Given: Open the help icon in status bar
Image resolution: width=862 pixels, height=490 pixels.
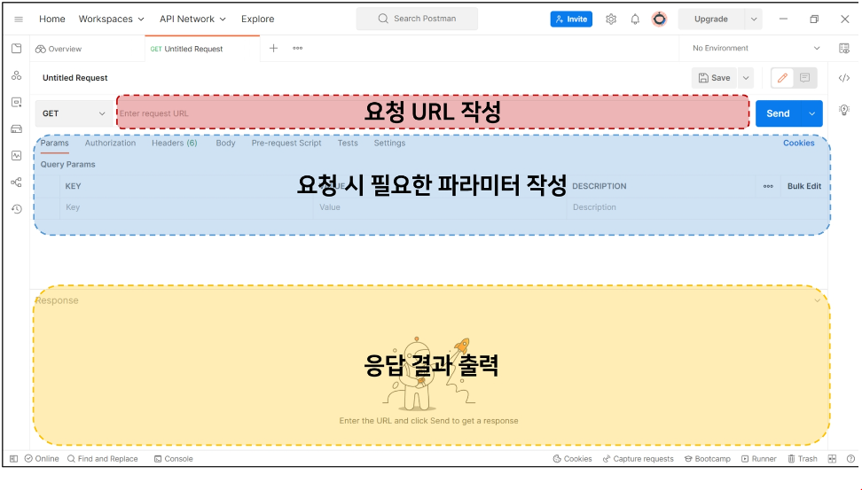Looking at the screenshot, I should 850,459.
